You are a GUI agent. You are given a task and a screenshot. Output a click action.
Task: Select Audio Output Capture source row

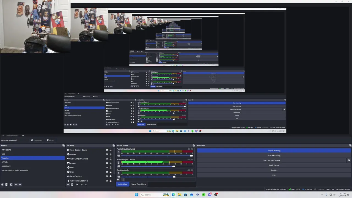tap(90, 159)
